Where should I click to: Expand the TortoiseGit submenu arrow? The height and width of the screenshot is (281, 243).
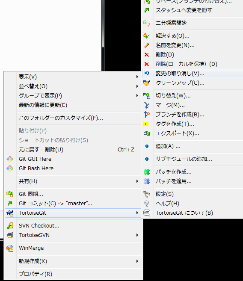click(137, 213)
